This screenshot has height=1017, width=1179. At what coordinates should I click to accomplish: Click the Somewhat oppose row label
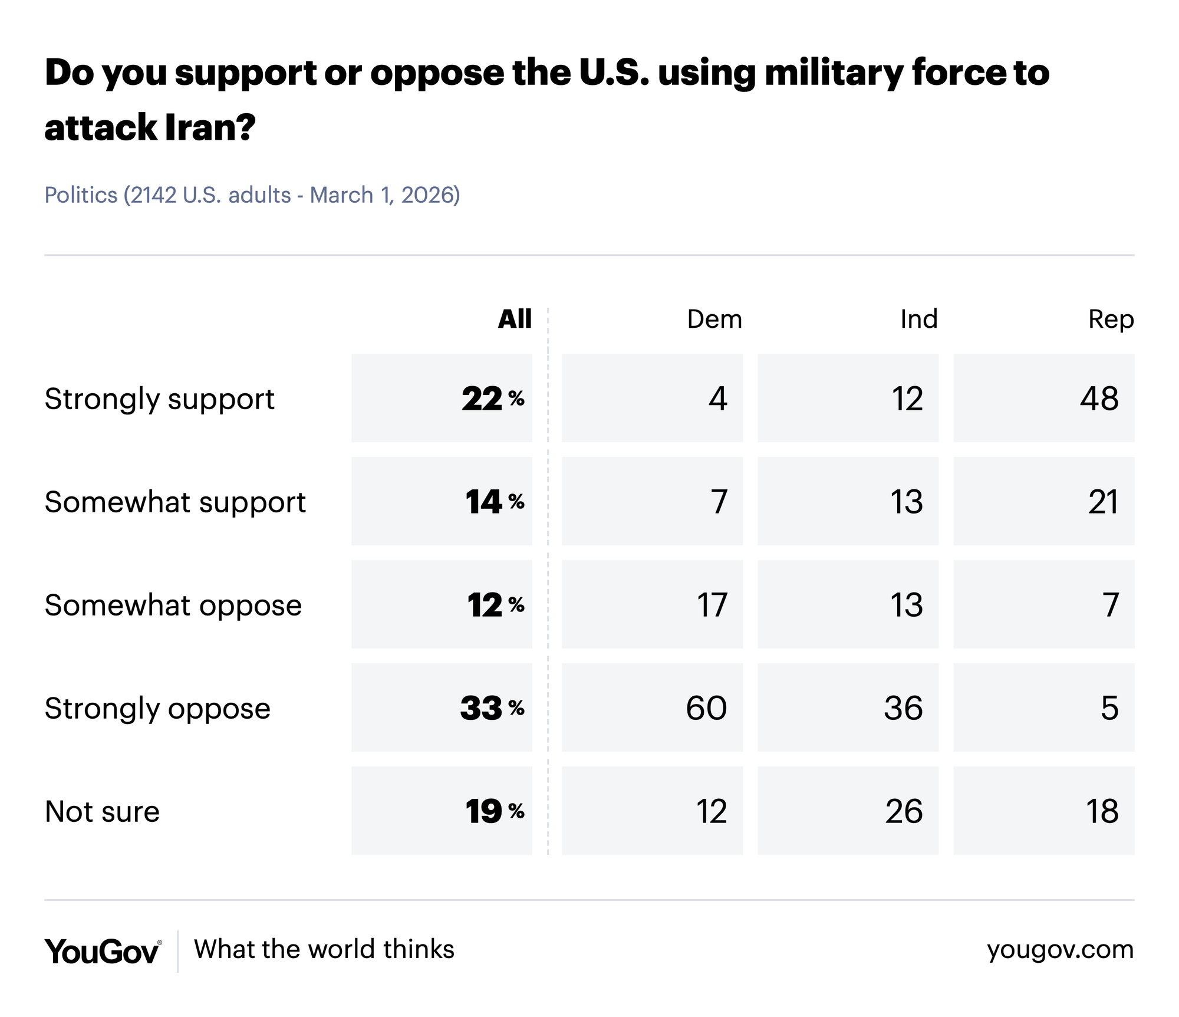coord(173,605)
